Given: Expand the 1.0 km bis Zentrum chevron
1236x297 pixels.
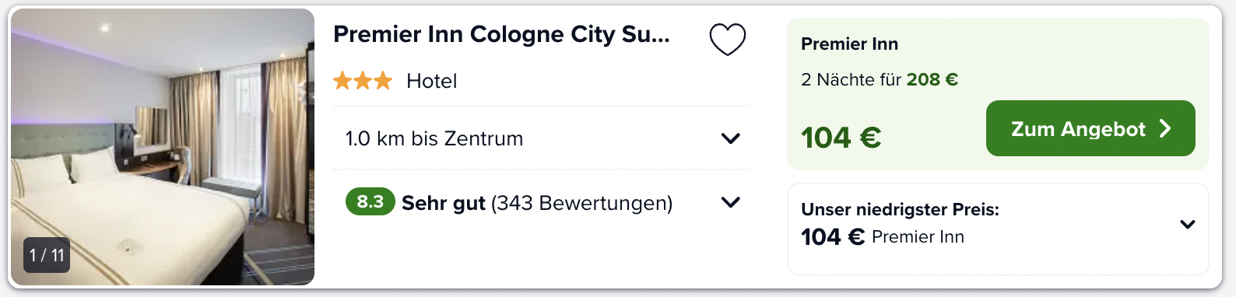Looking at the screenshot, I should click(730, 138).
